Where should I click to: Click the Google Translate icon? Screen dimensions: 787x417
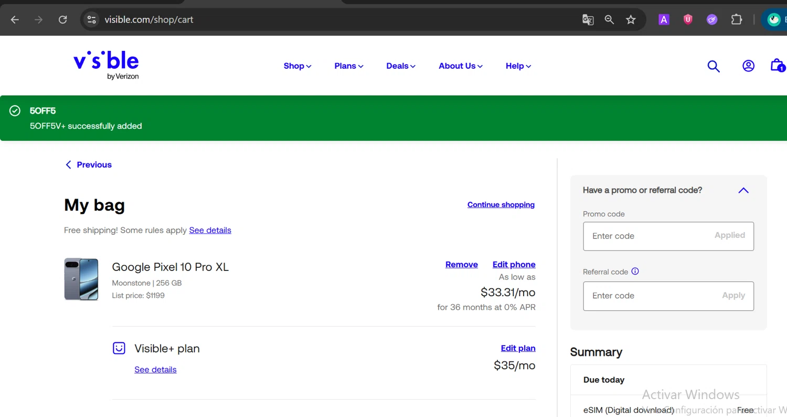[588, 19]
